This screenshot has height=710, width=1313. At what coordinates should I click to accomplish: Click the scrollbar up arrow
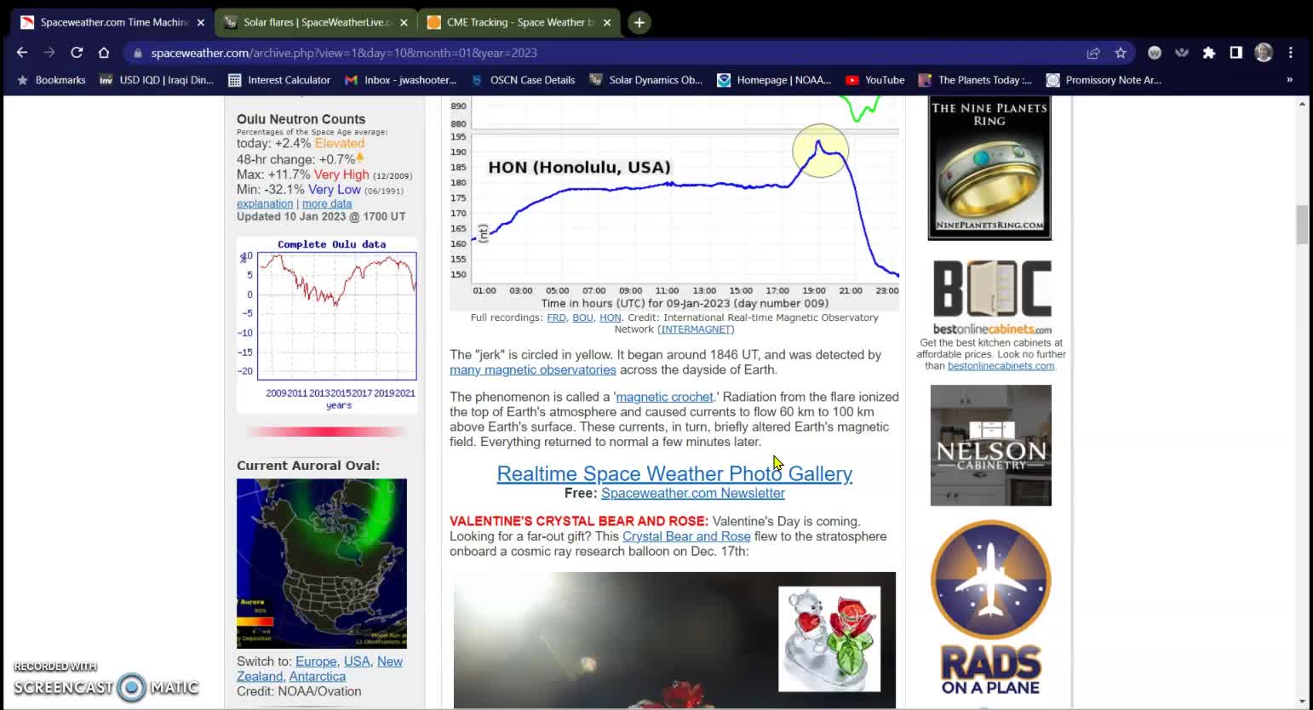[1302, 103]
